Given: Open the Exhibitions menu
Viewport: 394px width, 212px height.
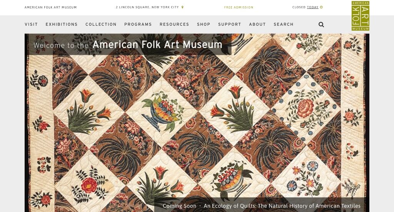Looking at the screenshot, I should pyautogui.click(x=62, y=24).
